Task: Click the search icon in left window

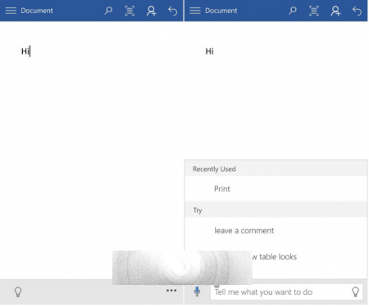Action: click(108, 11)
